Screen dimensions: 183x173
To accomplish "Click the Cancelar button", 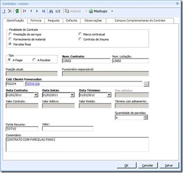I will [x=148, y=165].
